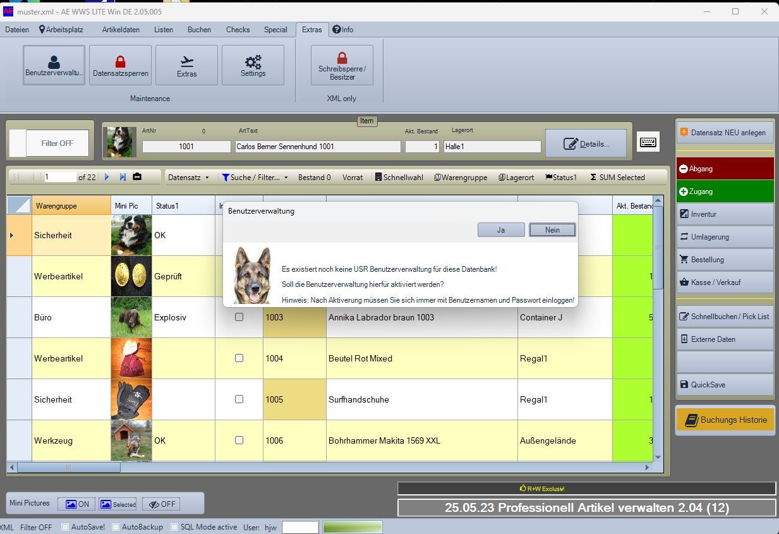Viewport: 779px width, 534px height.
Task: Go to next record arrow
Action: click(107, 178)
